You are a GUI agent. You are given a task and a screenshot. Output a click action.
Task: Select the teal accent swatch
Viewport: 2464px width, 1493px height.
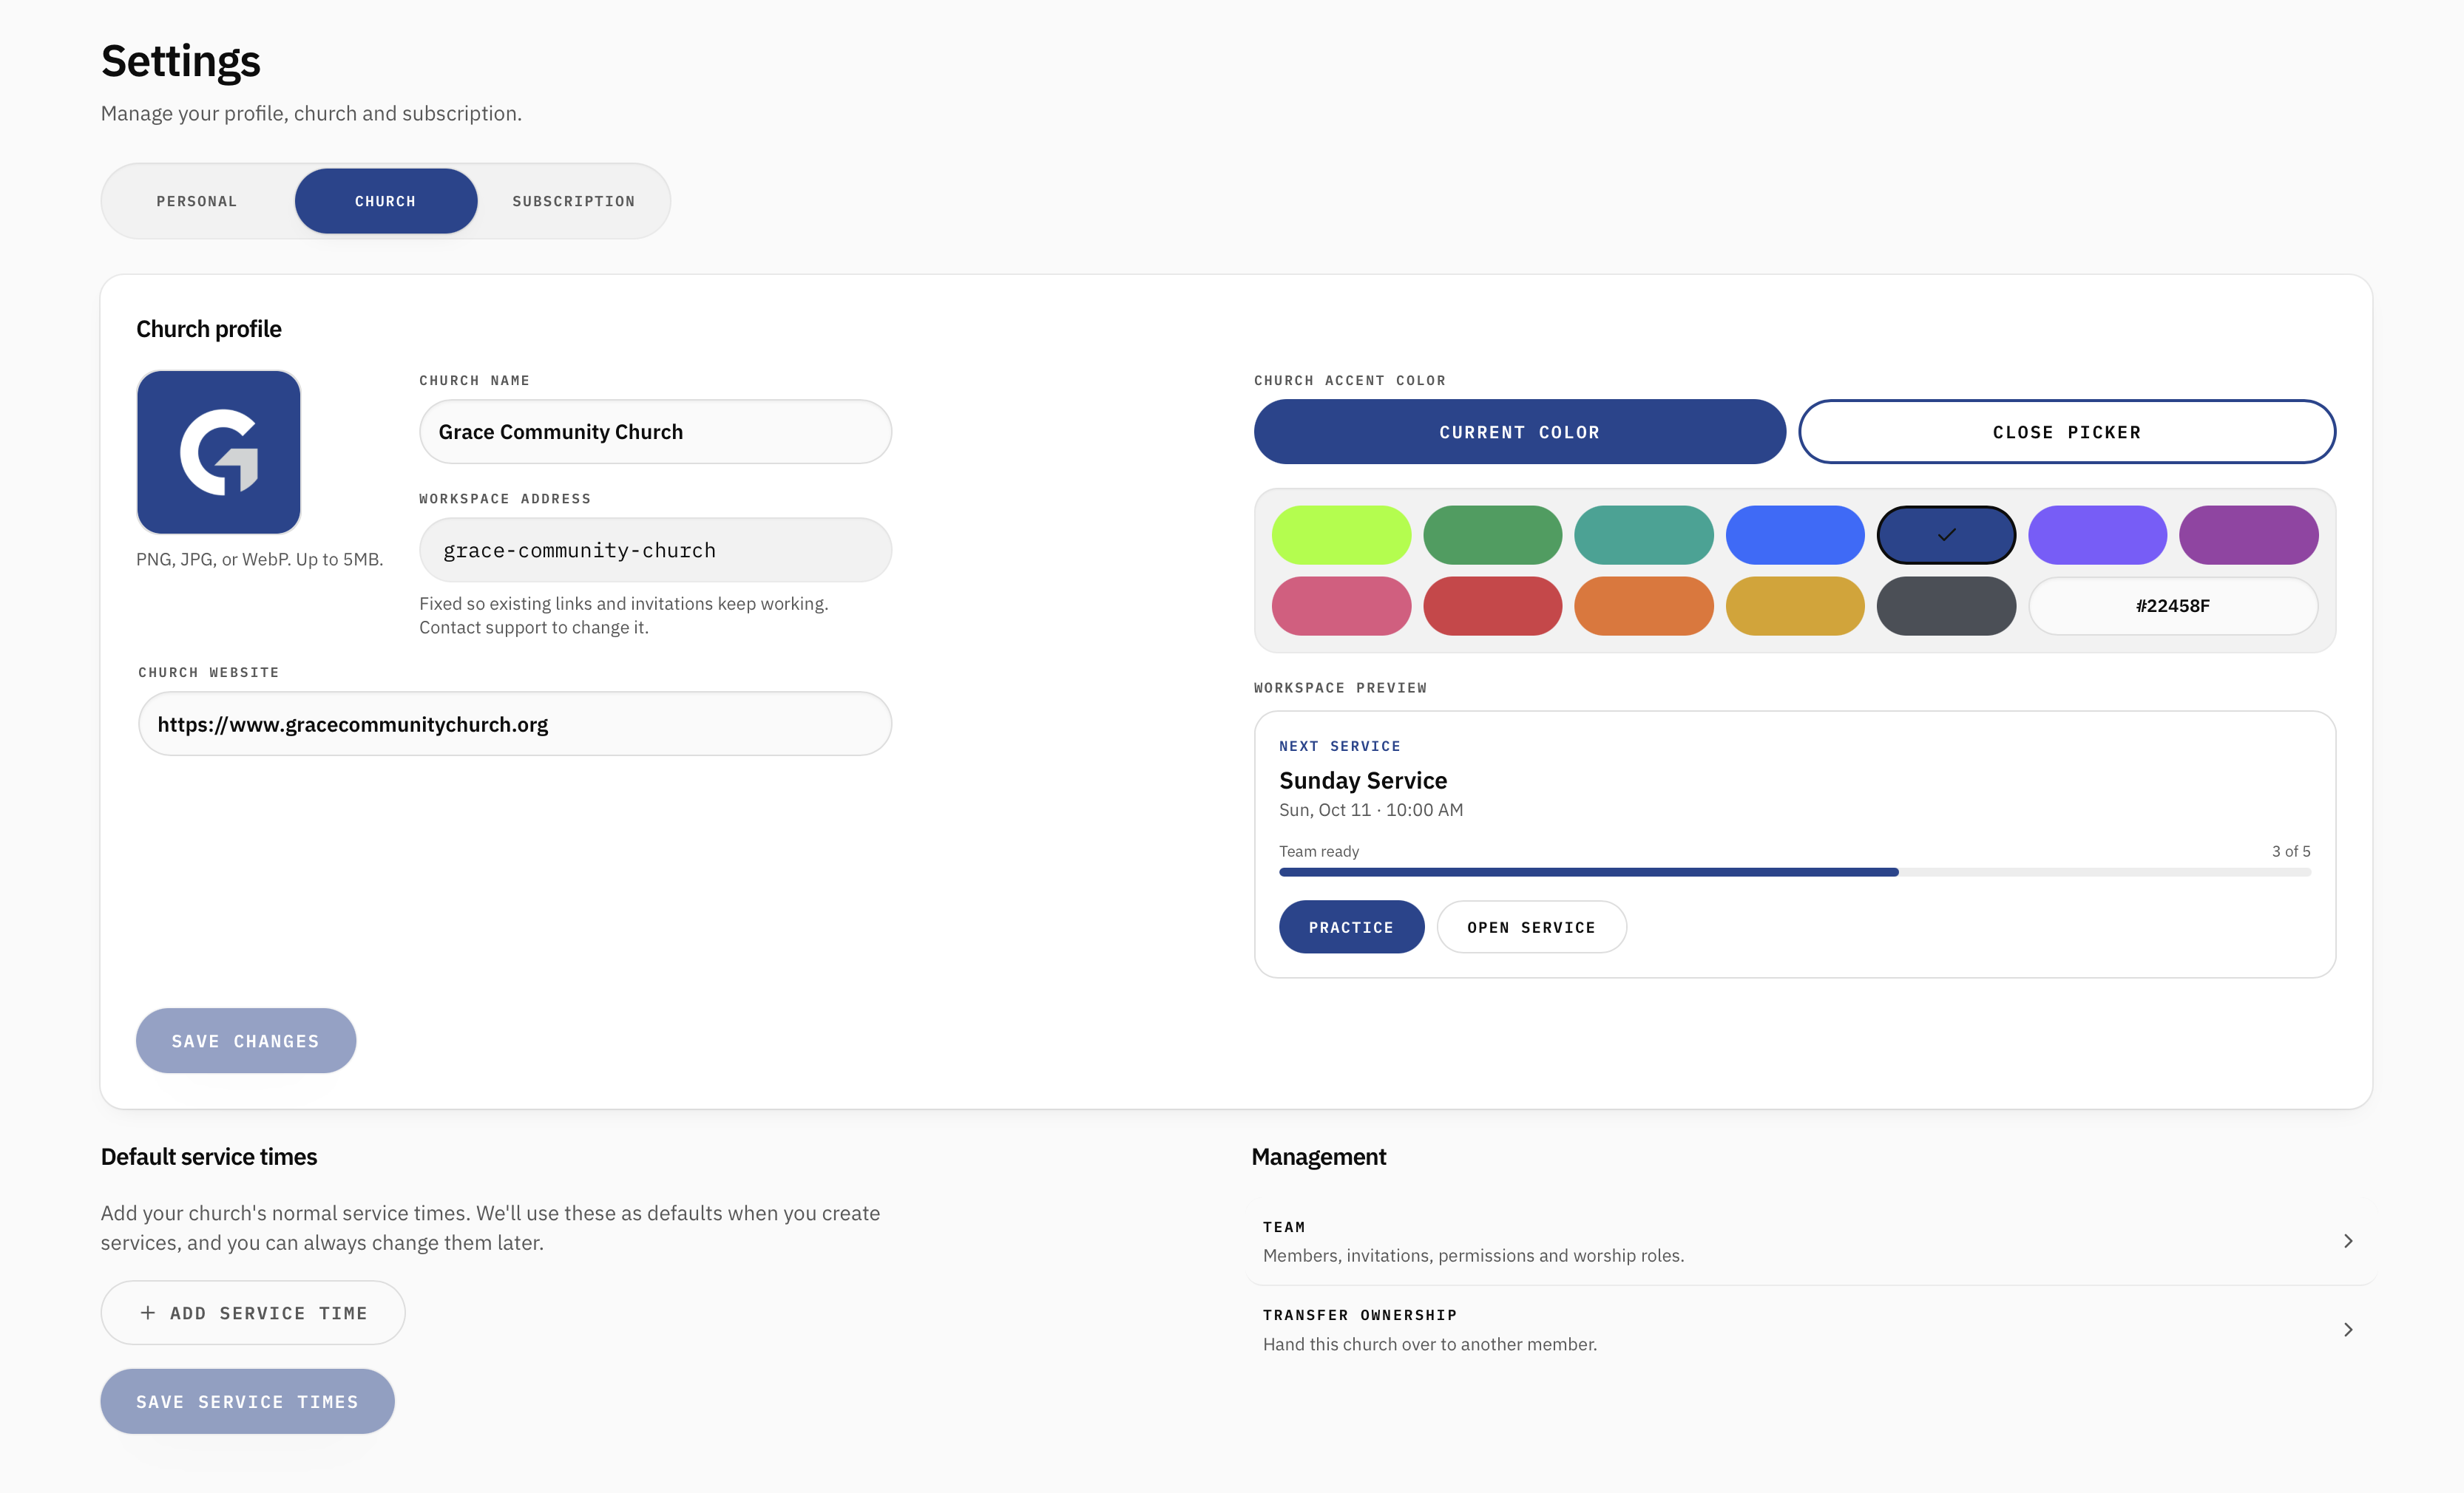pyautogui.click(x=1643, y=534)
